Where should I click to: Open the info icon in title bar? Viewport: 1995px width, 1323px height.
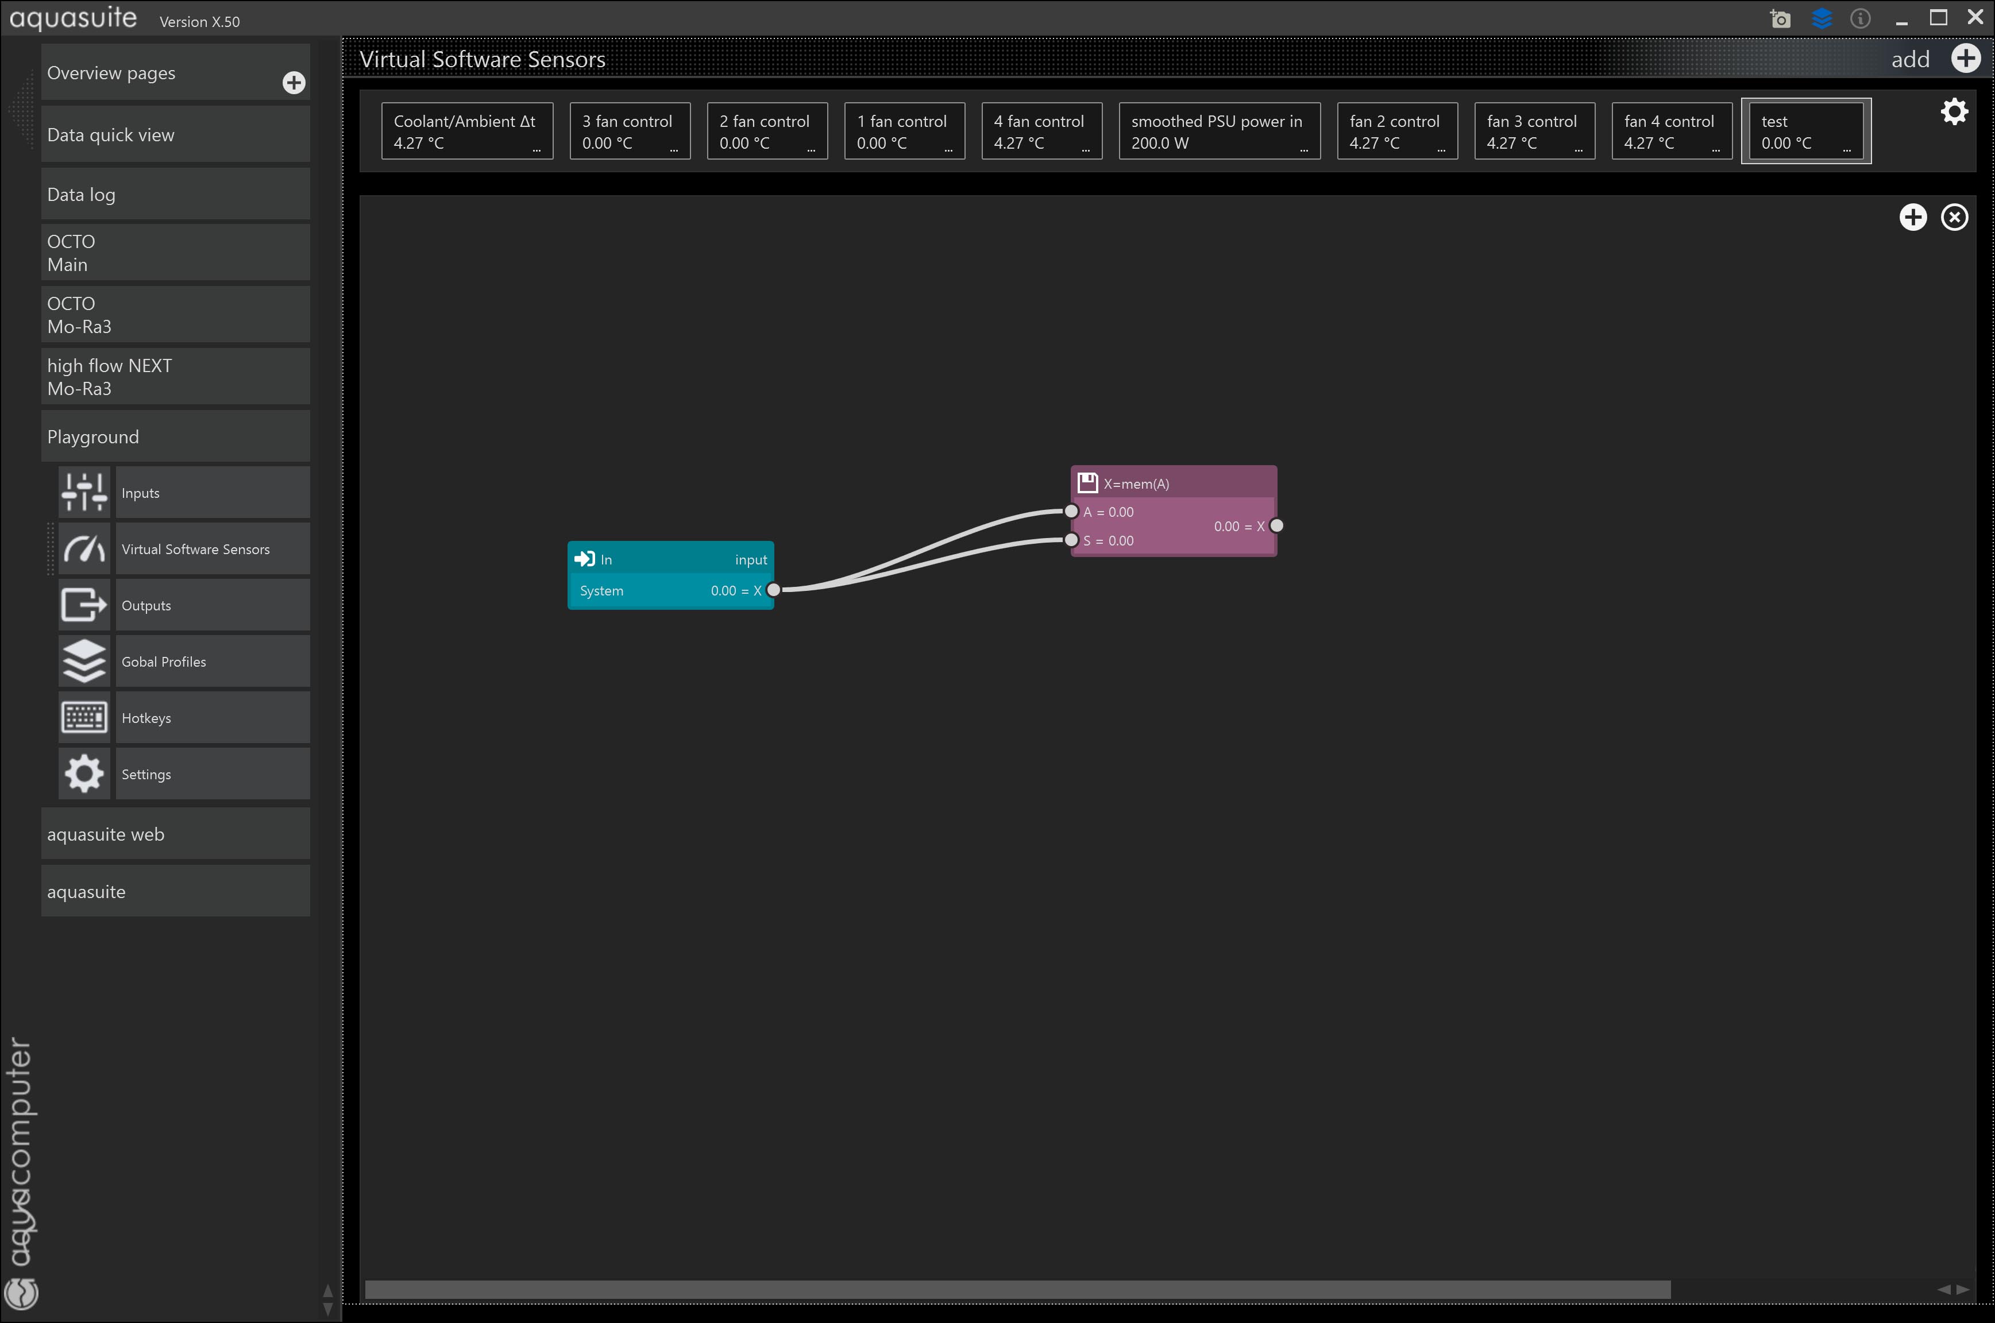(1860, 18)
